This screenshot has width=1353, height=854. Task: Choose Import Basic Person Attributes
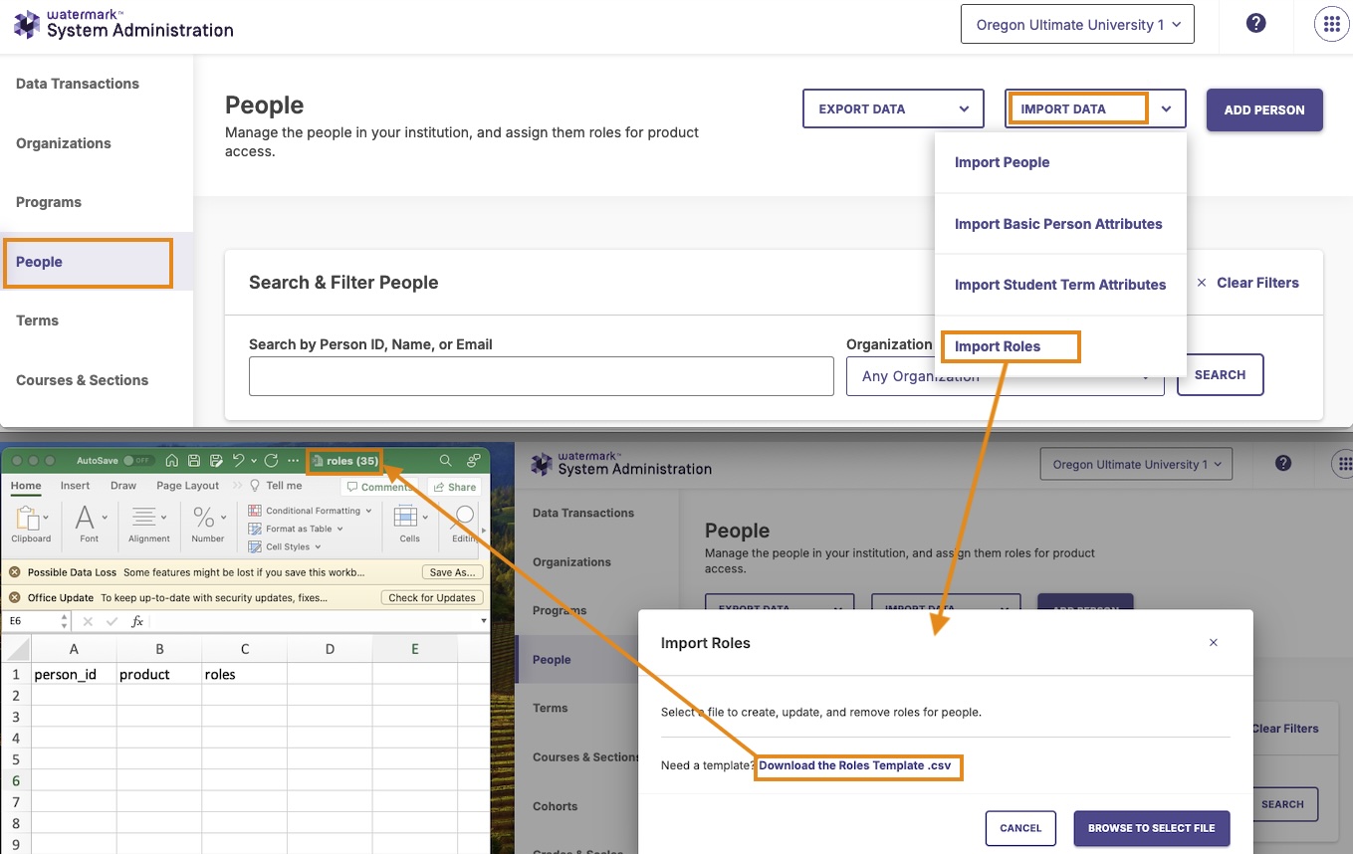coord(1060,224)
